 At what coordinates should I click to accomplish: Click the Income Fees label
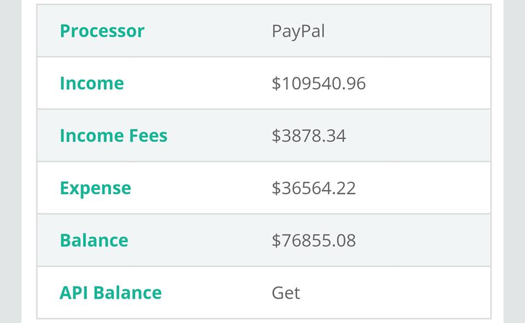(113, 136)
